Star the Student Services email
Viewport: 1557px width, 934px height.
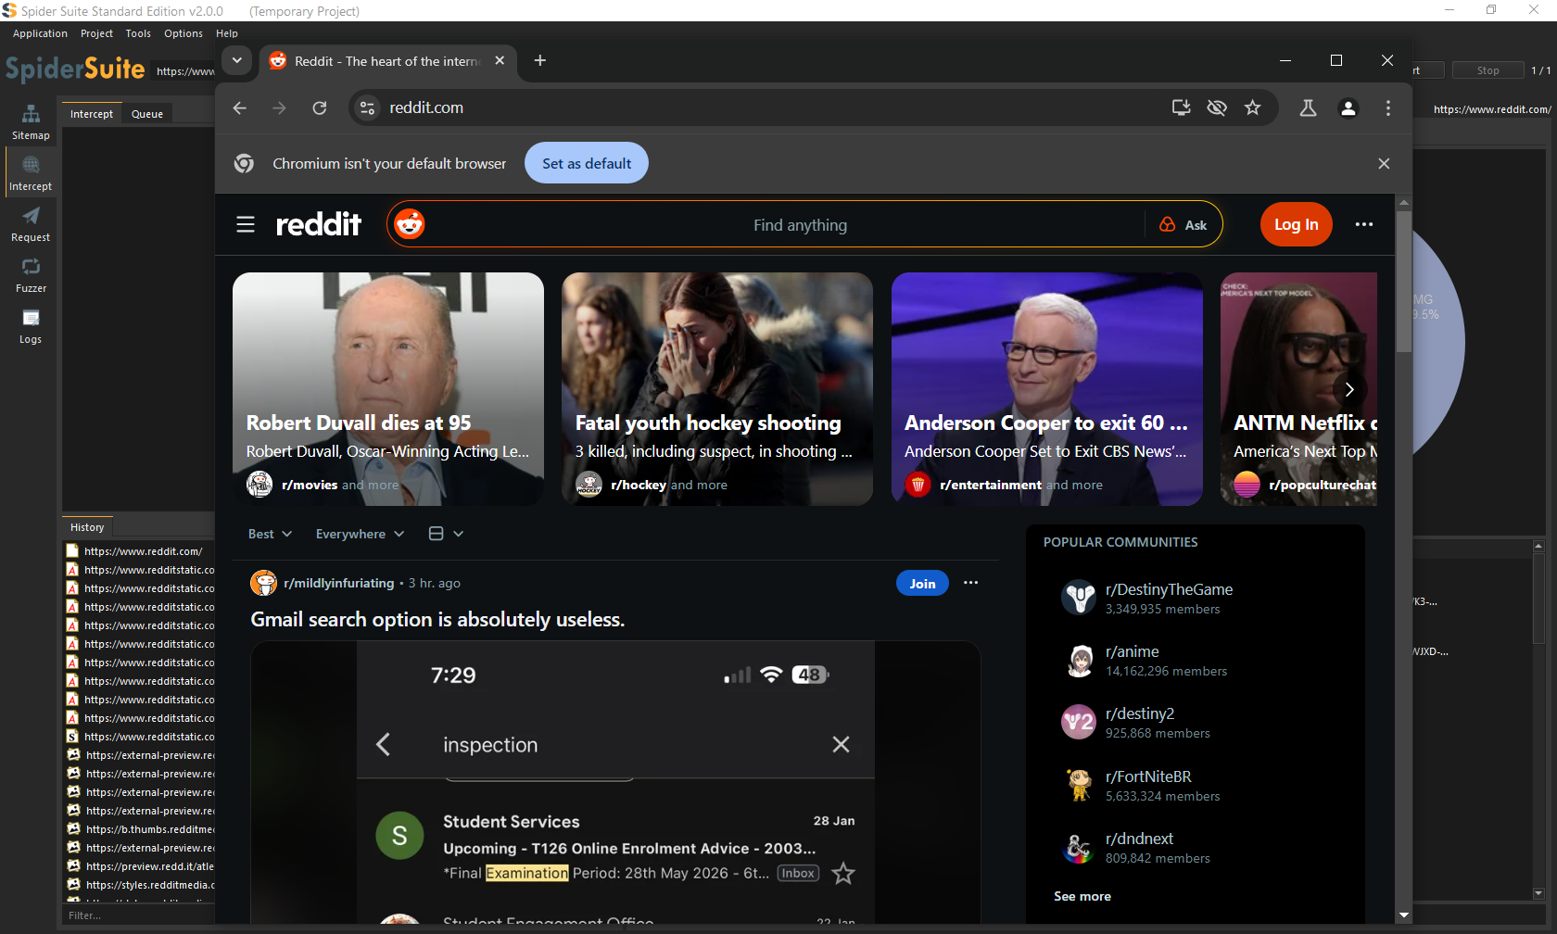[842, 873]
